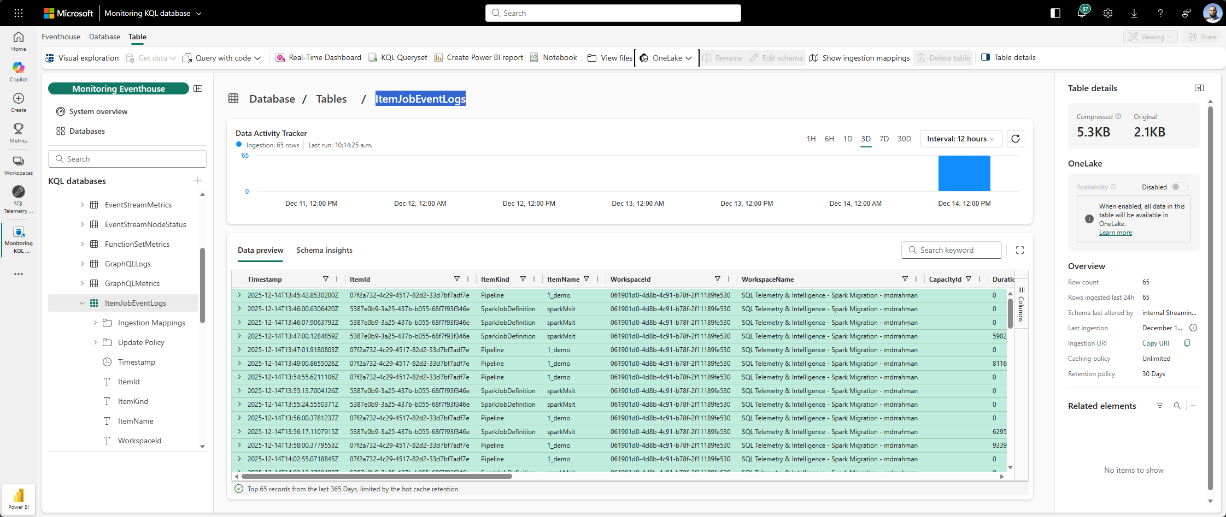Click the Search keyword input field
The height and width of the screenshot is (517, 1226).
pyautogui.click(x=951, y=250)
